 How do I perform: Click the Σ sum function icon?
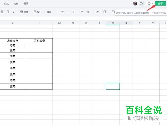(x=74, y=12)
